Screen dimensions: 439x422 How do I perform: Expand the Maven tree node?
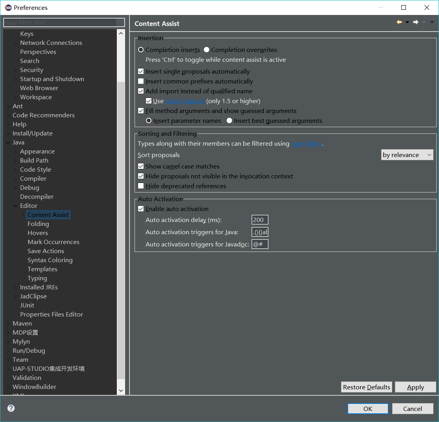tap(8, 323)
